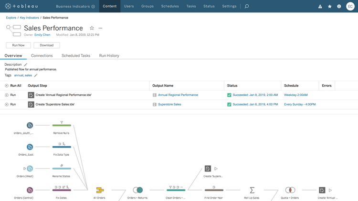Open Business Indicators site dropdown
Screen dimensions: 358x201
[75, 7]
